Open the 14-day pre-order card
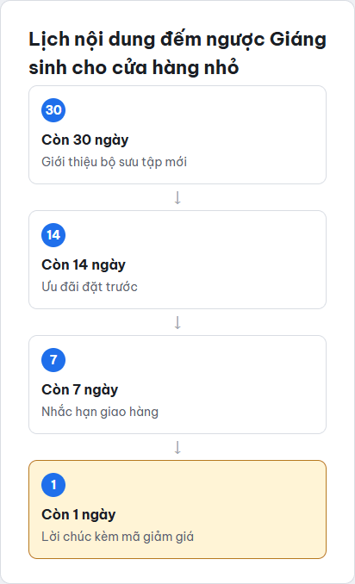This screenshot has height=584, width=355. tap(177, 259)
